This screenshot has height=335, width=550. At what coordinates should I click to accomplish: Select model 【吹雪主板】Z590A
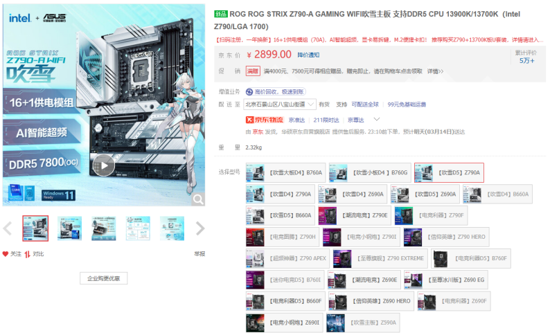coord(363,323)
